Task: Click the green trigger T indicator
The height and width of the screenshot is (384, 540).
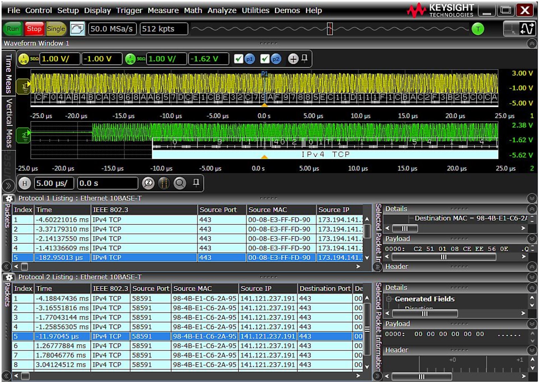Action: (x=478, y=29)
